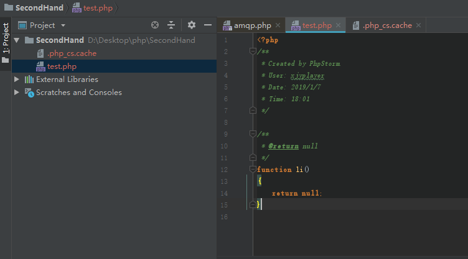Click the amqp.php tab file icon
Image resolution: width=468 pixels, height=259 pixels.
tap(227, 25)
